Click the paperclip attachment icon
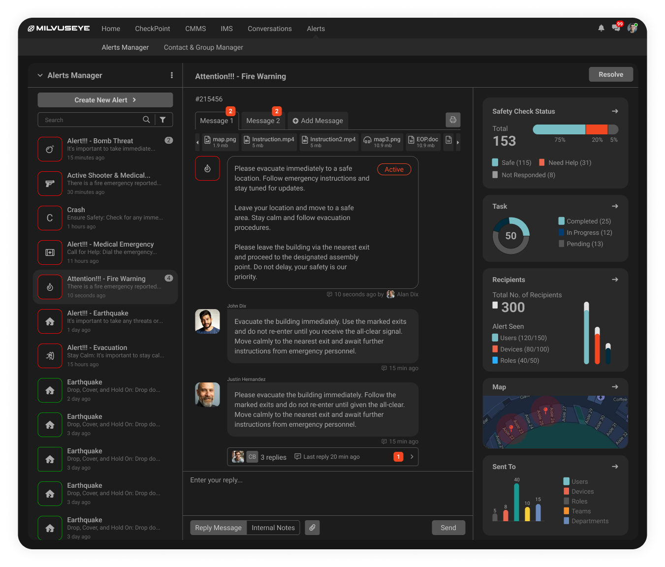 tap(312, 528)
